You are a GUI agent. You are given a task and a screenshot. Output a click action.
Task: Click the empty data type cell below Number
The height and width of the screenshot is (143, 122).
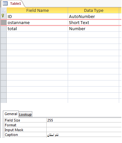pos(94,35)
